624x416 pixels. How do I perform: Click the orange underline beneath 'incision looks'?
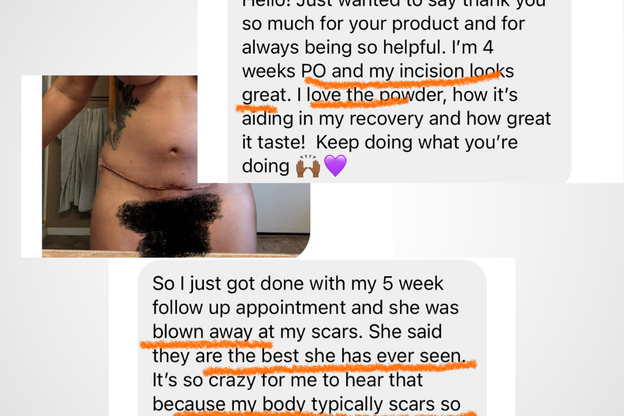tap(402, 80)
